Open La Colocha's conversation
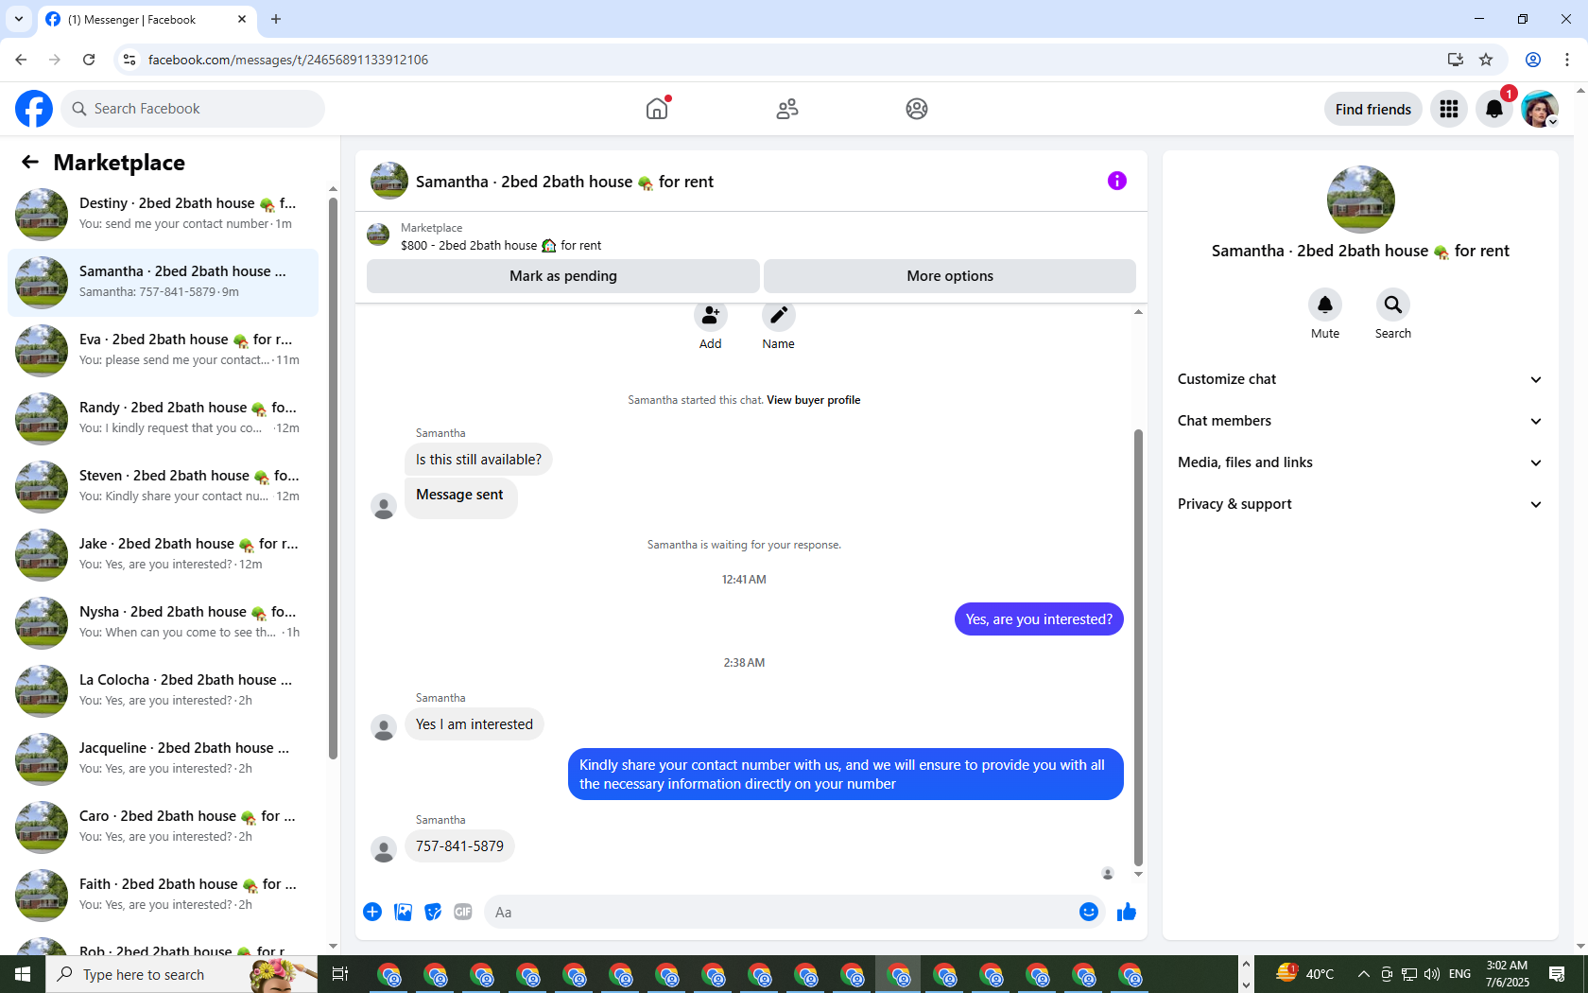 [163, 691]
